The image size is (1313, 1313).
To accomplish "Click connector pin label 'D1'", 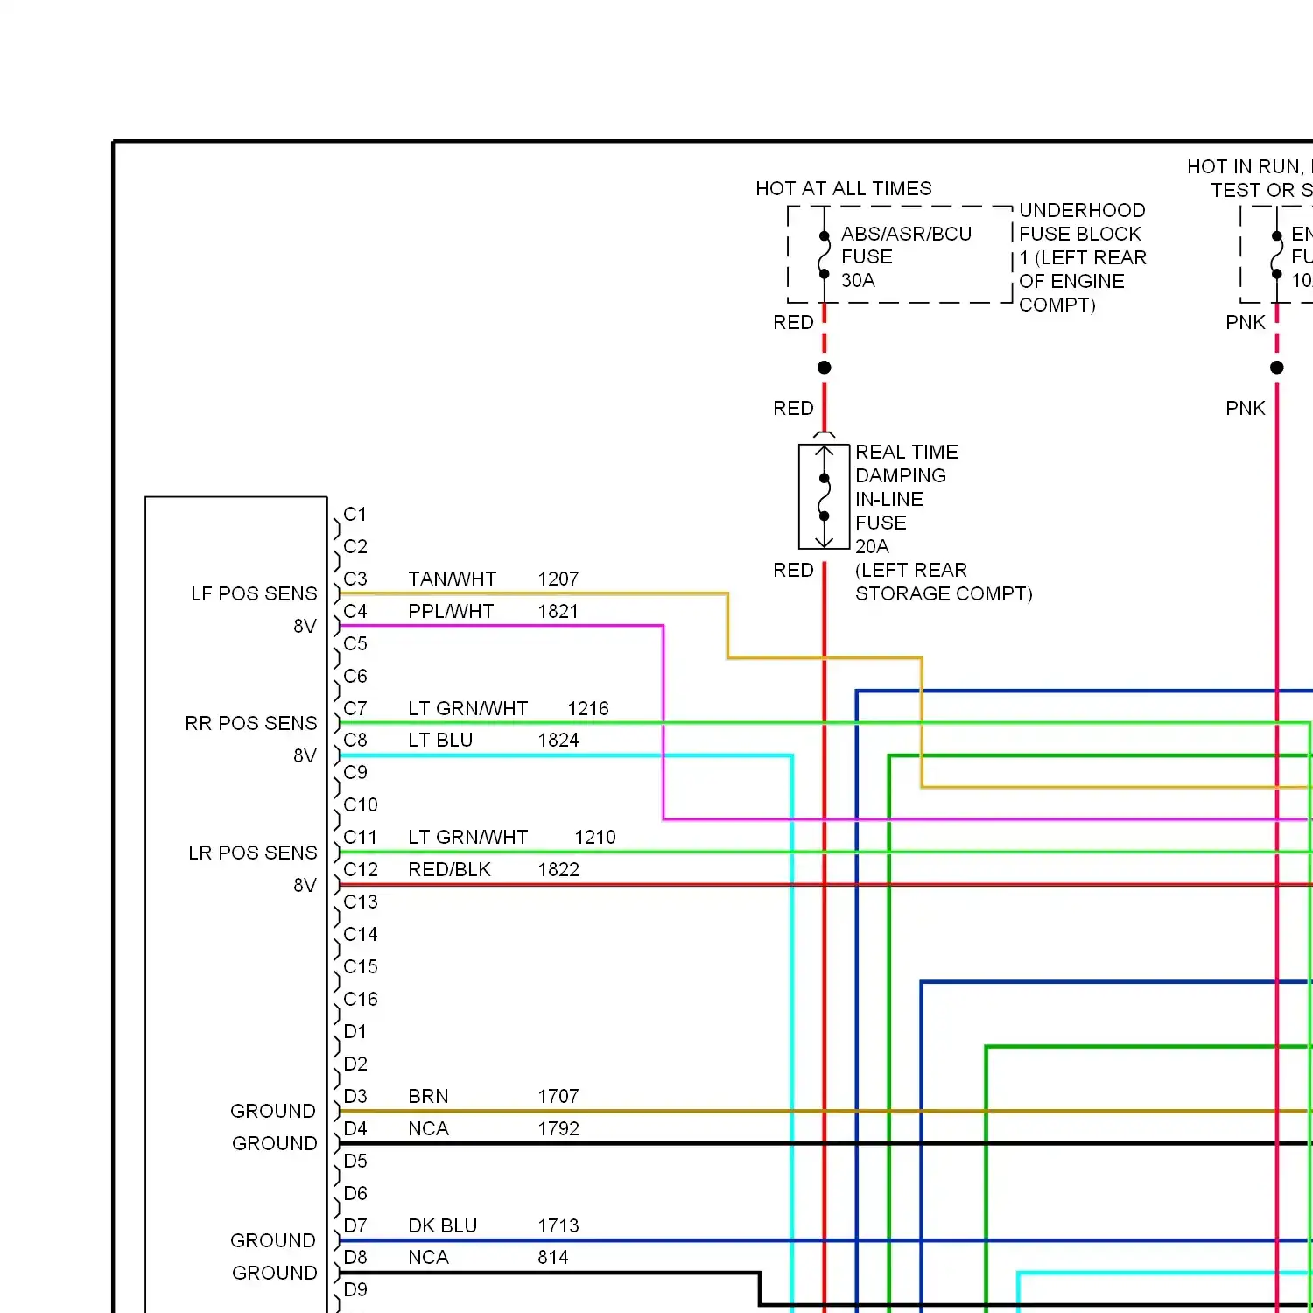I will tap(355, 1032).
